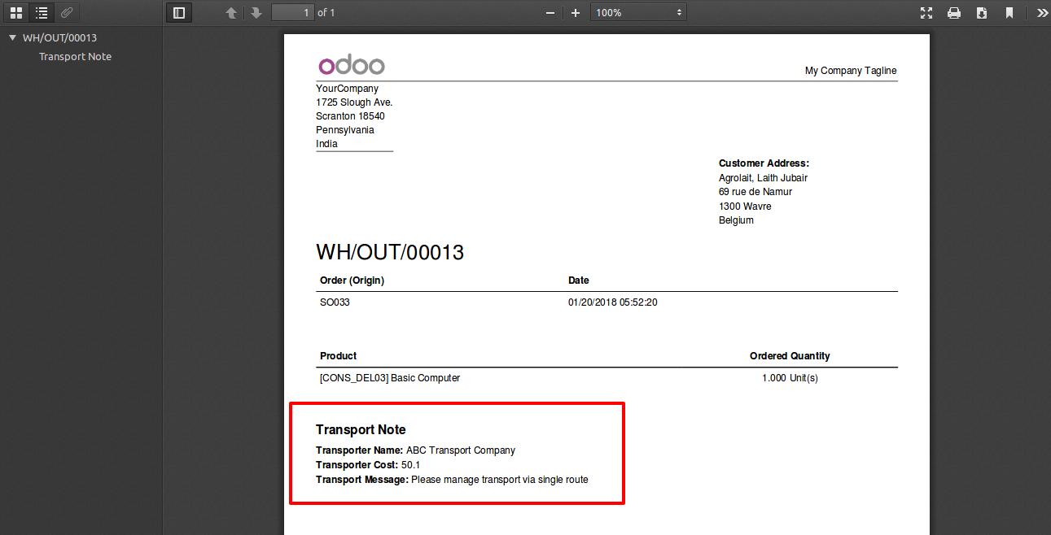This screenshot has height=535, width=1051.
Task: Click the date 01/20/2018 05:52:20
Action: coord(612,302)
